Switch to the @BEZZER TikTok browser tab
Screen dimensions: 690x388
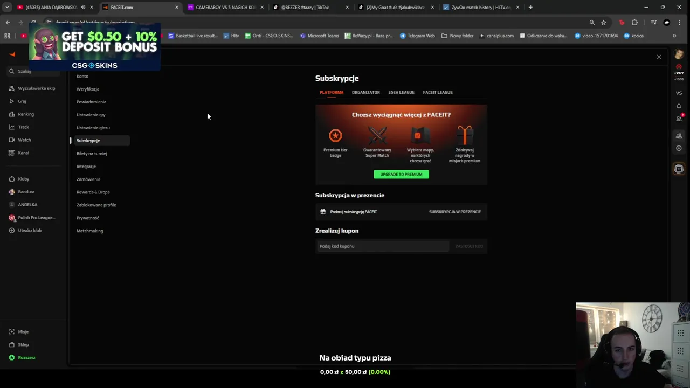(311, 8)
